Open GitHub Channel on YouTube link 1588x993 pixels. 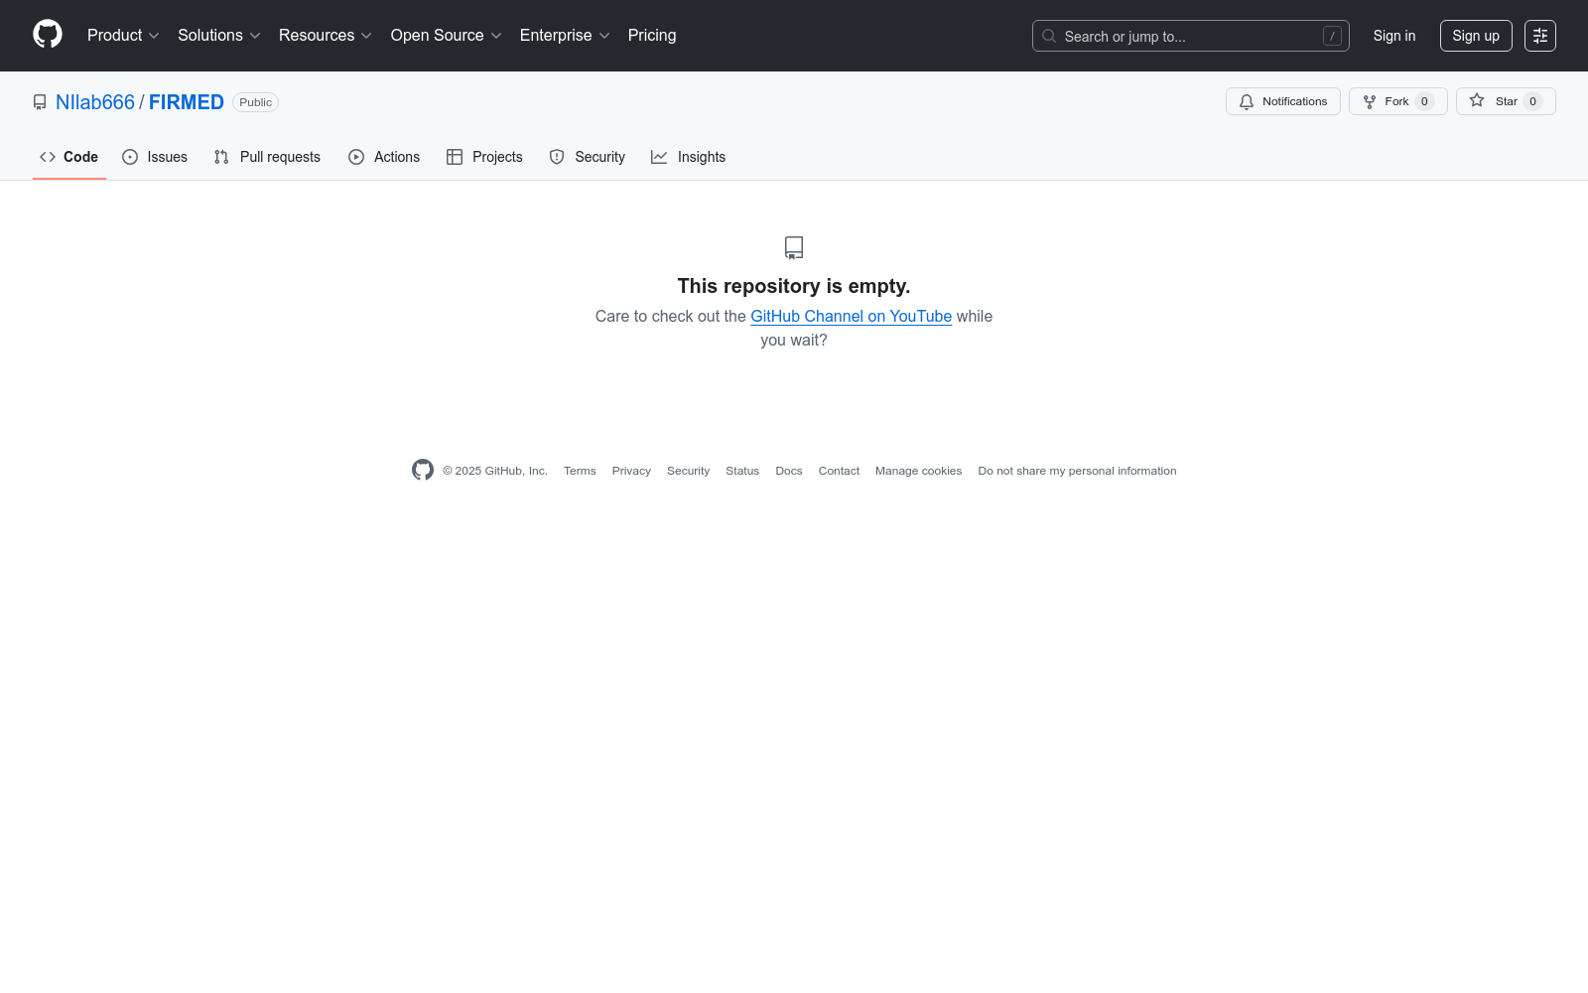pos(852,316)
